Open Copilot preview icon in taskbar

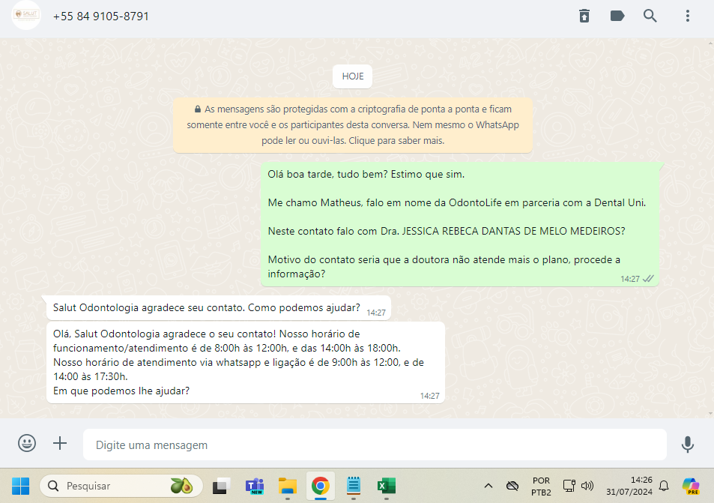[691, 487]
